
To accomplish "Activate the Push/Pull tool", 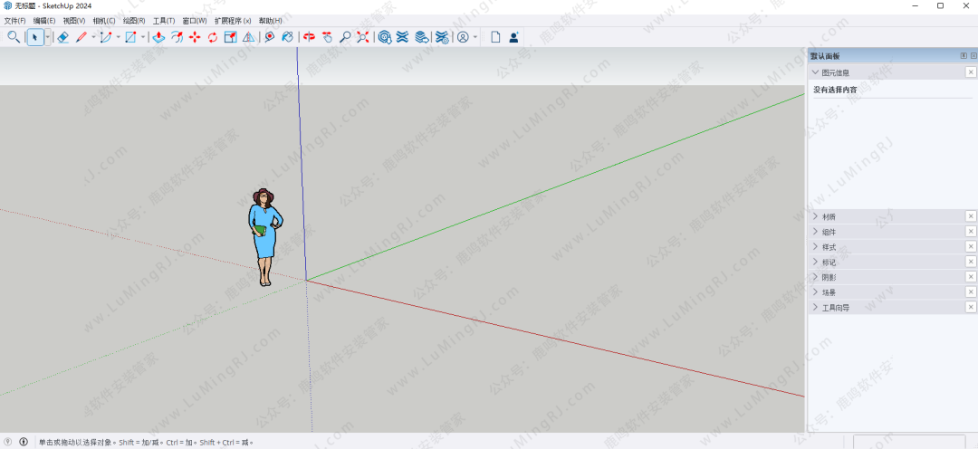I will (x=158, y=37).
